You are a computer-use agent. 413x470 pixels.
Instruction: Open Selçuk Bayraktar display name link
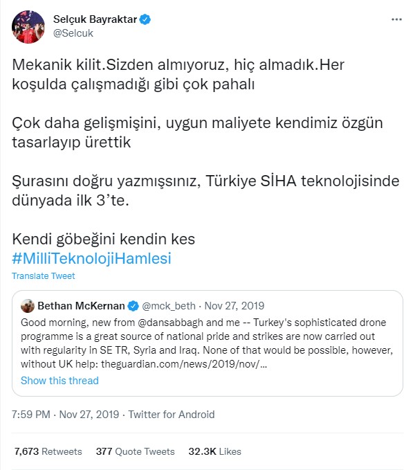coord(95,19)
